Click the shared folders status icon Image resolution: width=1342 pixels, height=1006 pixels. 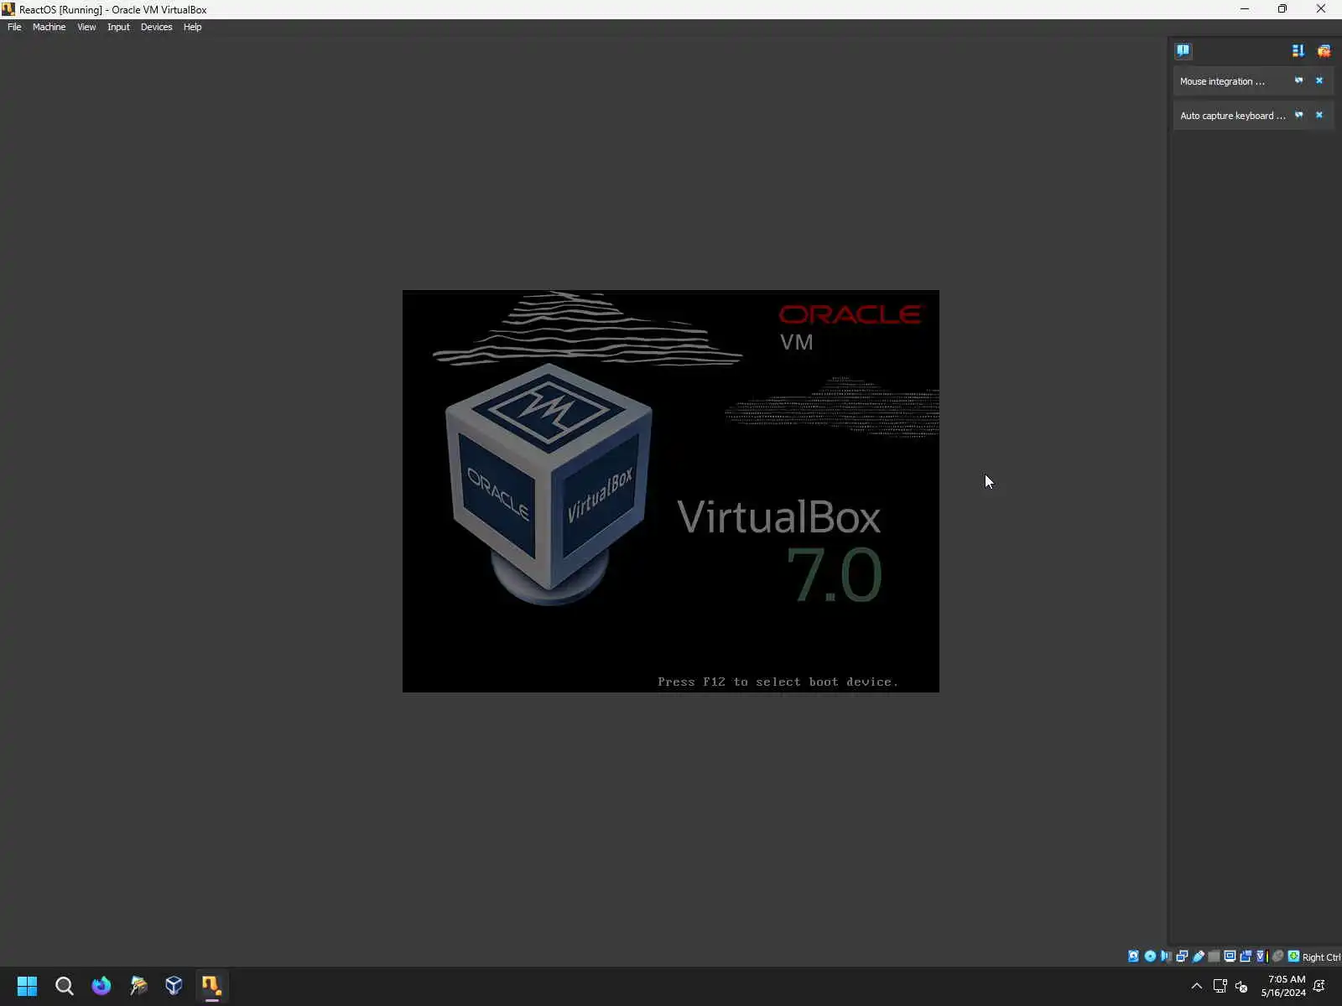[1214, 957]
